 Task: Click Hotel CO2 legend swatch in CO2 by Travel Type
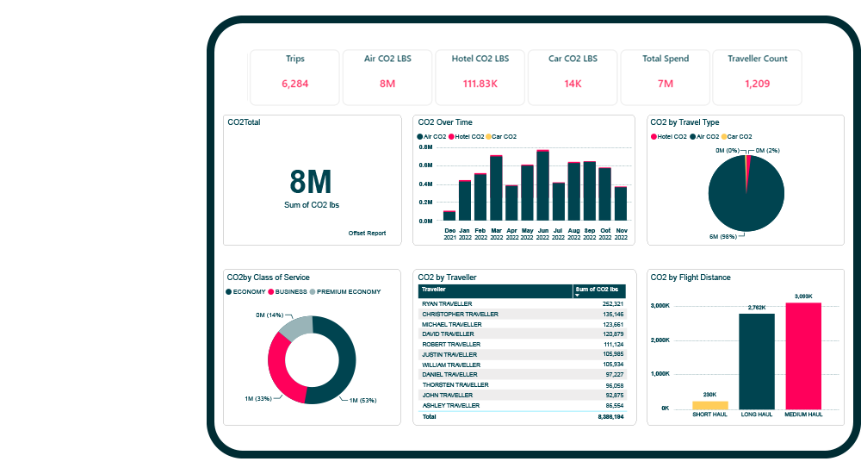[654, 136]
